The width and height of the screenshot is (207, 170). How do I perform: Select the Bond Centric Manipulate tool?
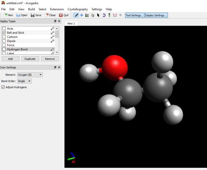tap(87, 15)
